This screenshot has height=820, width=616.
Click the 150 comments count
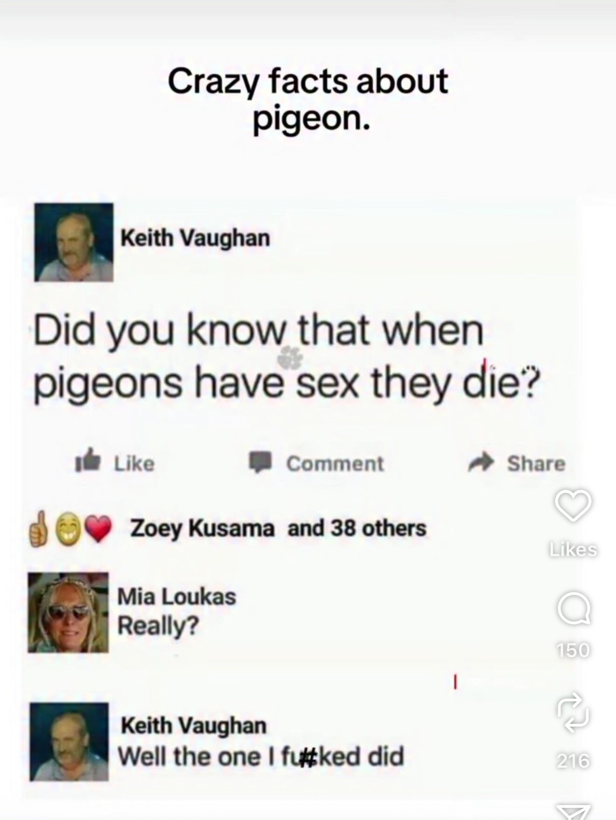pos(573,650)
